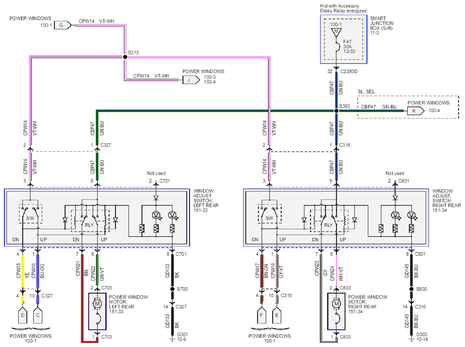
Task: Click the K connector arrow symbol
Action: [x=416, y=111]
